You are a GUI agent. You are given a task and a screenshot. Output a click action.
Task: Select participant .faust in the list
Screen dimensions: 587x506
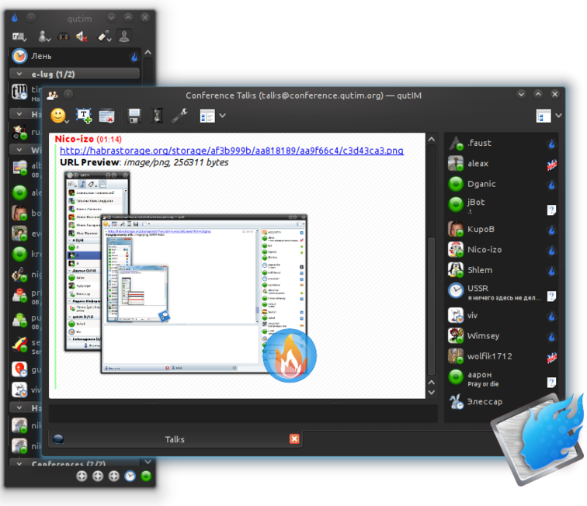(502, 143)
